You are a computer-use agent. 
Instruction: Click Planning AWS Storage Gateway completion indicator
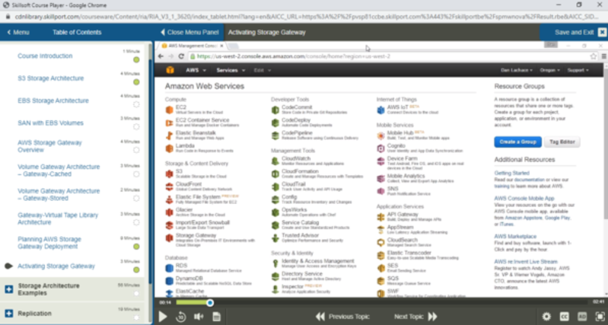pyautogui.click(x=136, y=247)
